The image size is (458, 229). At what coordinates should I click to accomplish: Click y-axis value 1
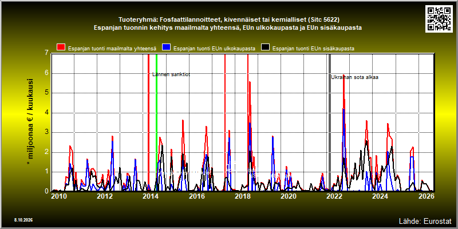click(46, 171)
